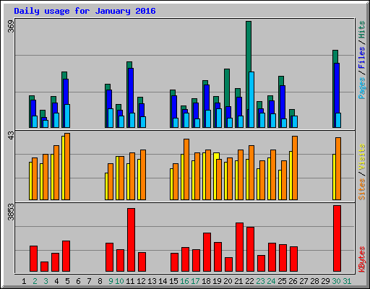
Task: Click day label '1' on the date axis
Action: point(24,281)
